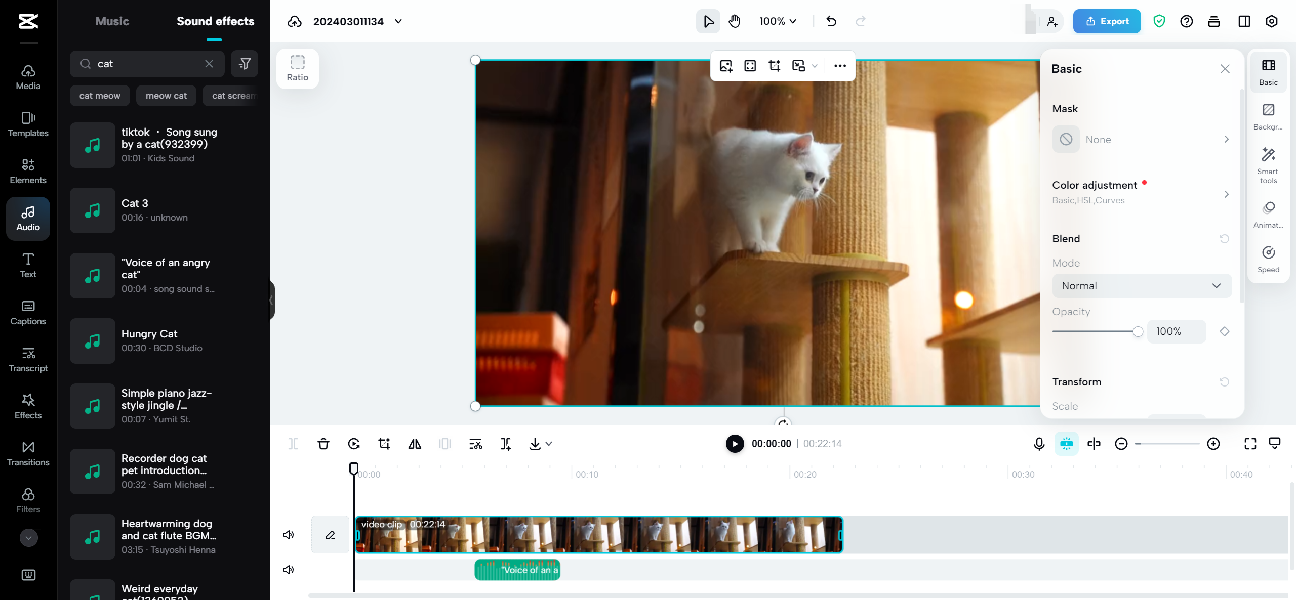This screenshot has height=600, width=1296.
Task: Open the Crop tool in the floating toolbar
Action: tap(774, 66)
